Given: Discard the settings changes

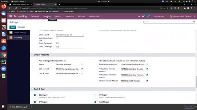Looking at the screenshot, I should point(21,27).
